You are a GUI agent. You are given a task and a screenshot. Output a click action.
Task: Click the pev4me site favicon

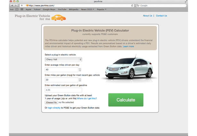(27, 5)
